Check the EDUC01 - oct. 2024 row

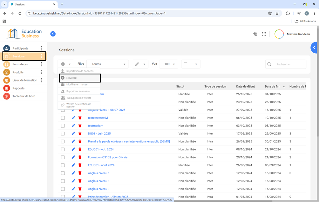pos(63,149)
